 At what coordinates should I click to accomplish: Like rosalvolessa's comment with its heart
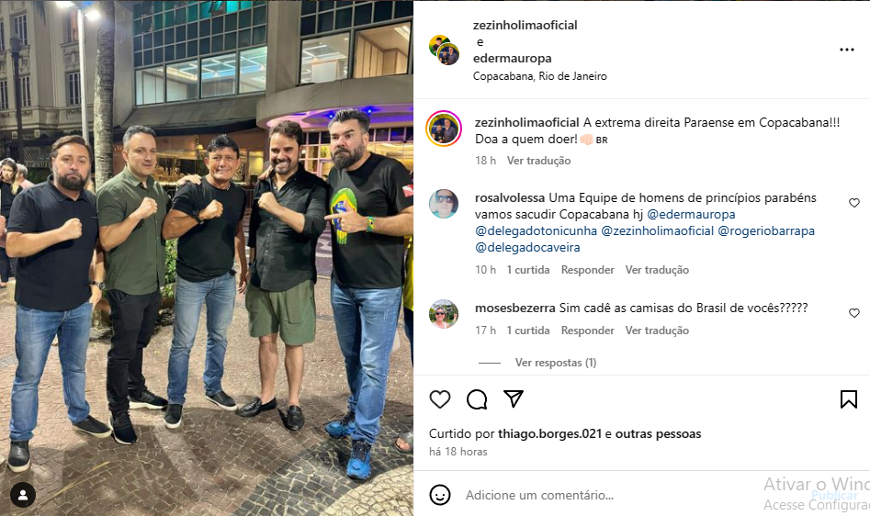[x=853, y=203]
